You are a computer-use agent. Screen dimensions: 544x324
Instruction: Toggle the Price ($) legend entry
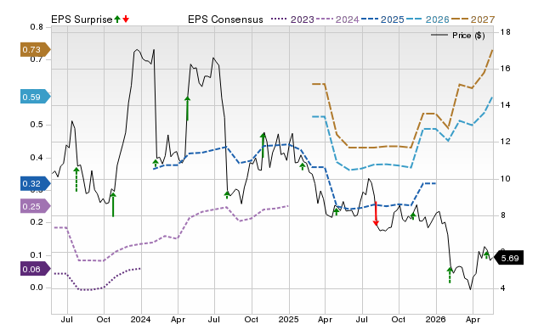click(x=458, y=36)
